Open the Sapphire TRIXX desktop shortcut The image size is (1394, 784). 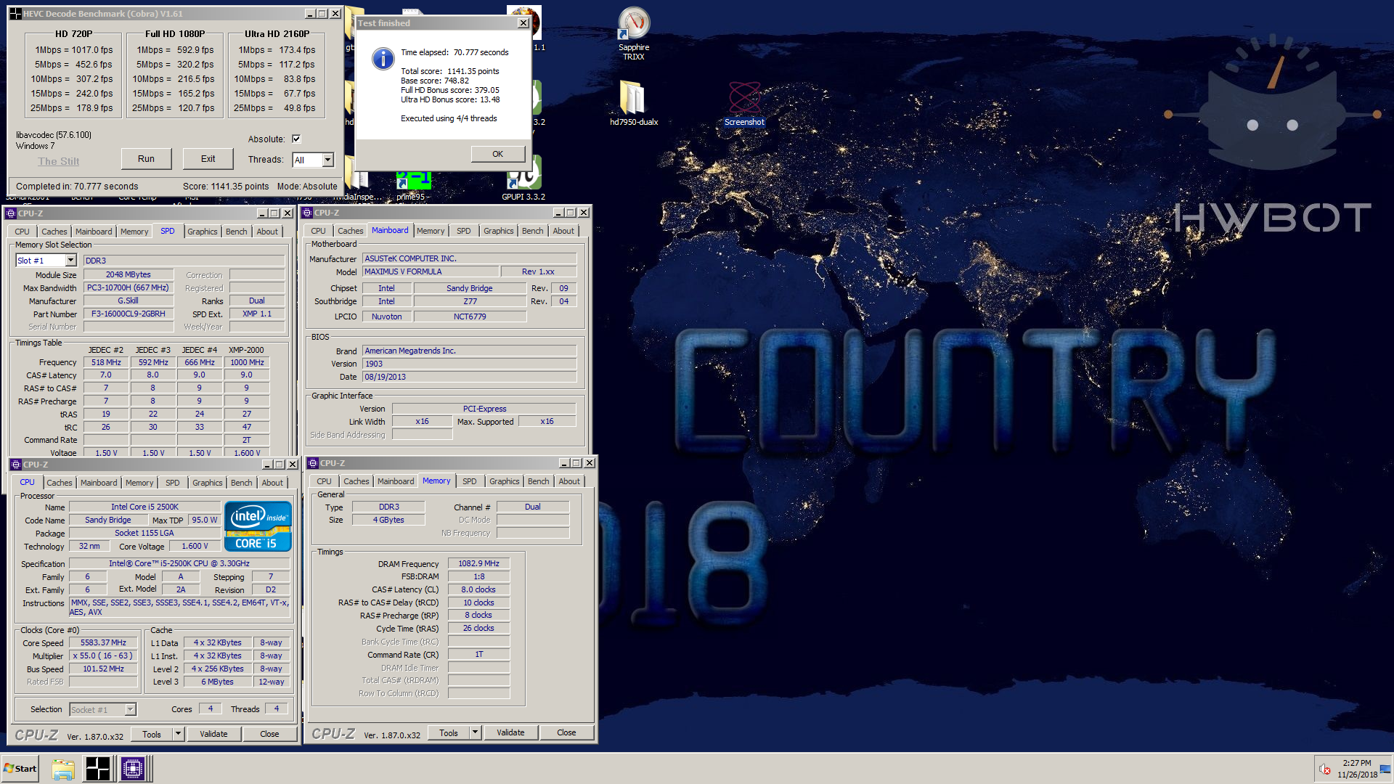pyautogui.click(x=633, y=33)
